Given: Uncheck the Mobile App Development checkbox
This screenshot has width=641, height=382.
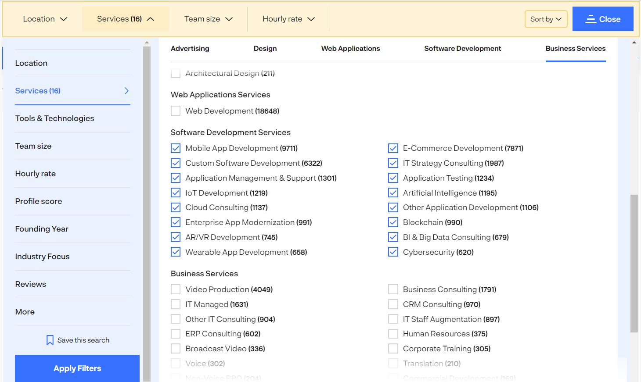Looking at the screenshot, I should 176,148.
